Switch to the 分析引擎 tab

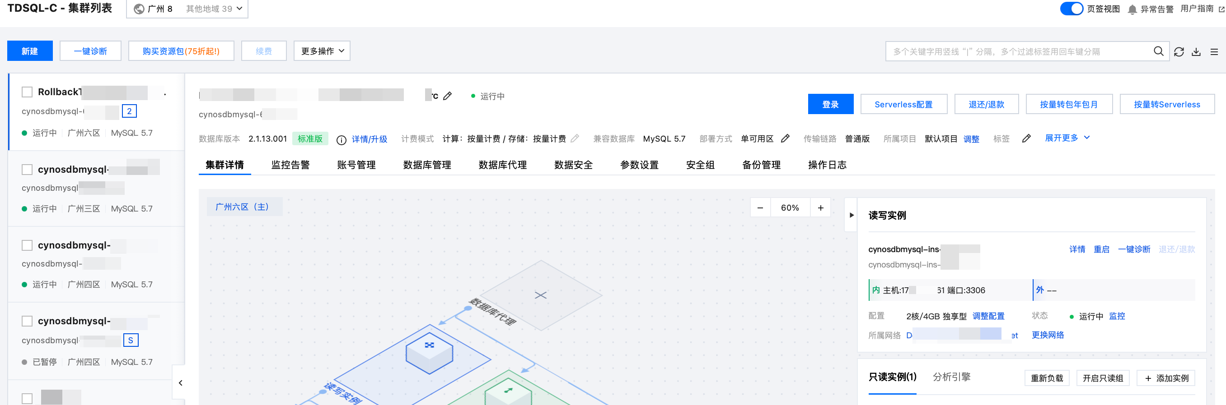(x=951, y=377)
